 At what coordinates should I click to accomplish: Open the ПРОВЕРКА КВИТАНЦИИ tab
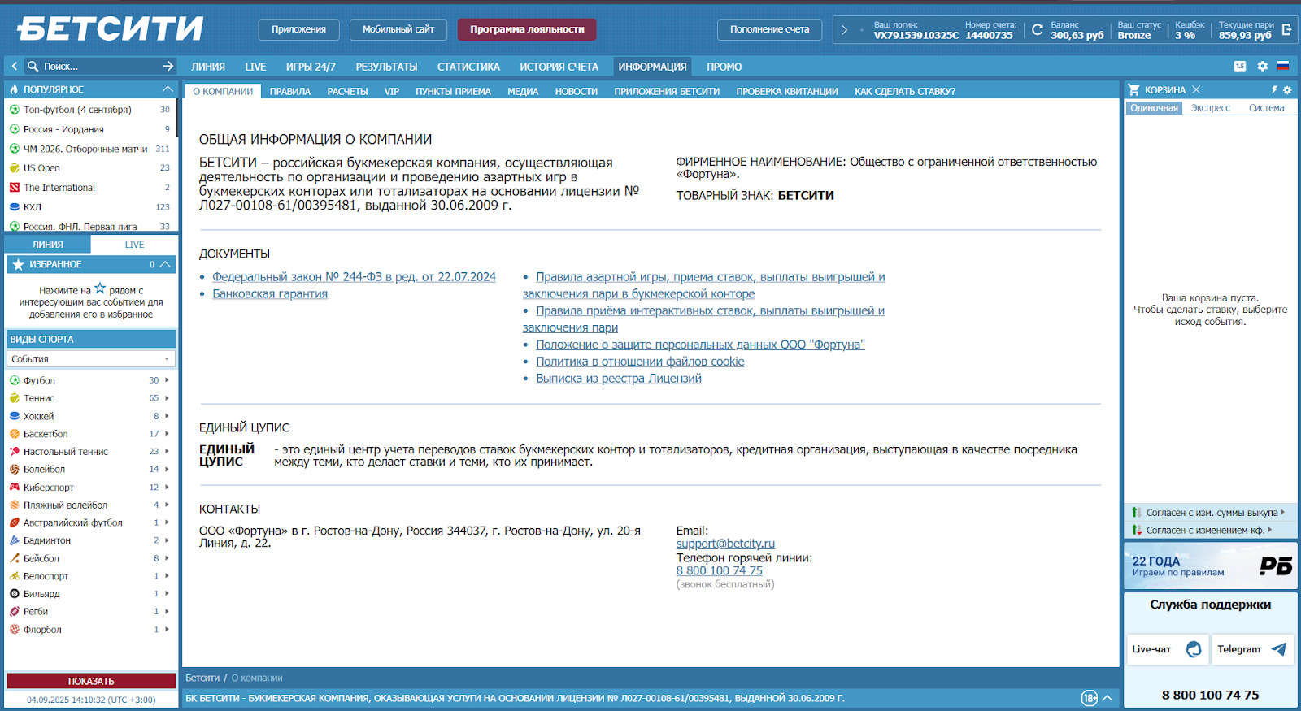point(787,92)
